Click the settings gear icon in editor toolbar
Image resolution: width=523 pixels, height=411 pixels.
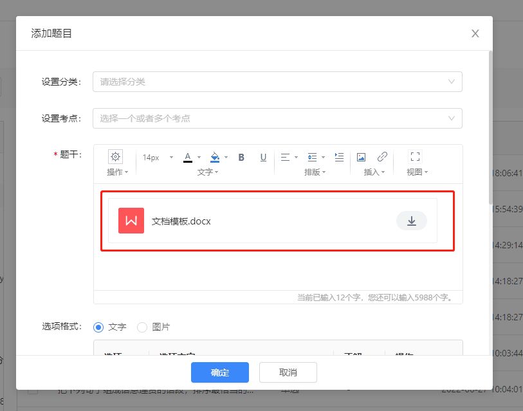(115, 157)
